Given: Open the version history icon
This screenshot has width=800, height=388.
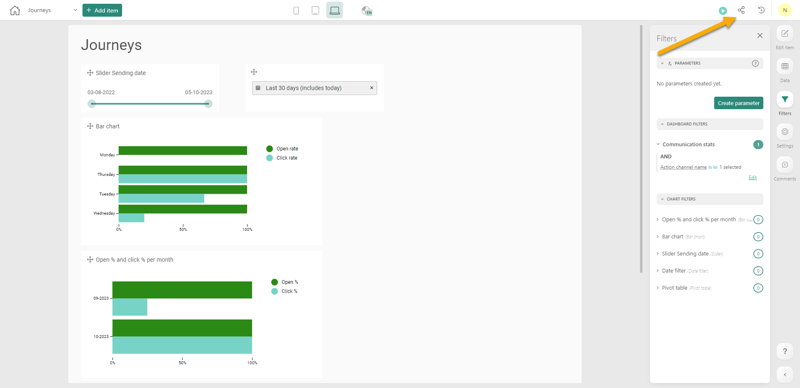Looking at the screenshot, I should [x=761, y=10].
